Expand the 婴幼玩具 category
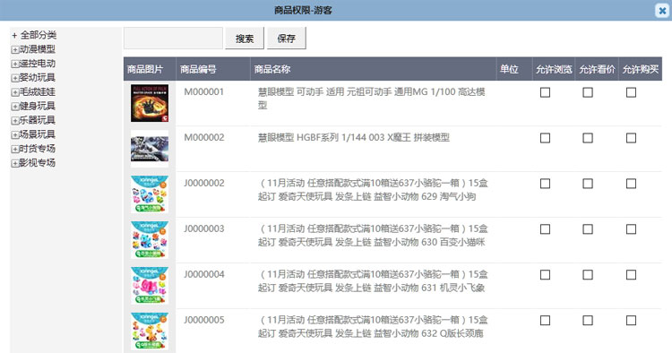Viewport: 672px width, 353px height. tap(15, 78)
